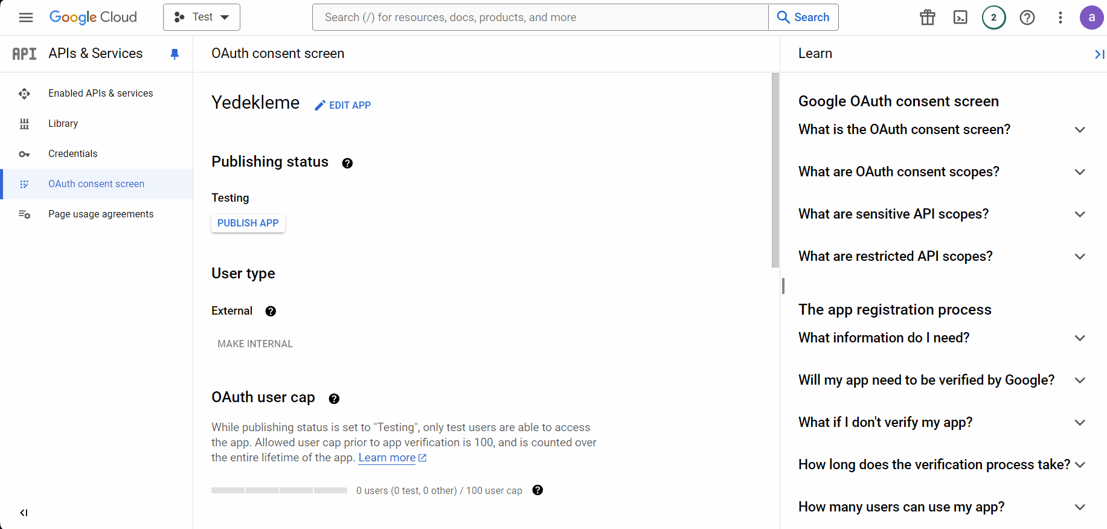Click the pencil edit icon
The height and width of the screenshot is (529, 1107).
320,106
